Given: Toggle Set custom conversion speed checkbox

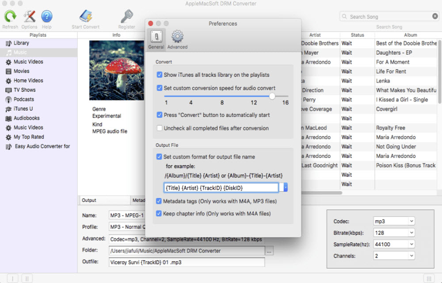Looking at the screenshot, I should (159, 88).
